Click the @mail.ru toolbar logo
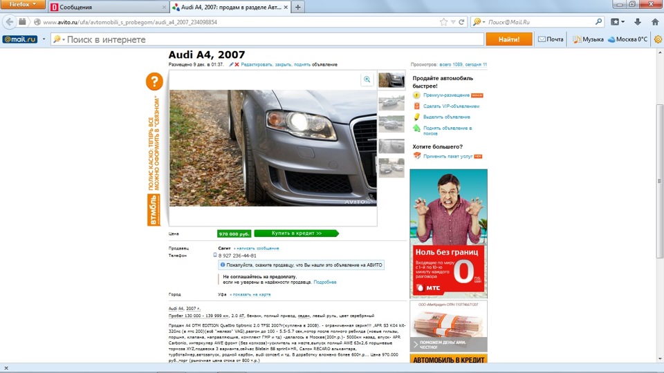Viewport: 664px width, 373px height. click(20, 39)
